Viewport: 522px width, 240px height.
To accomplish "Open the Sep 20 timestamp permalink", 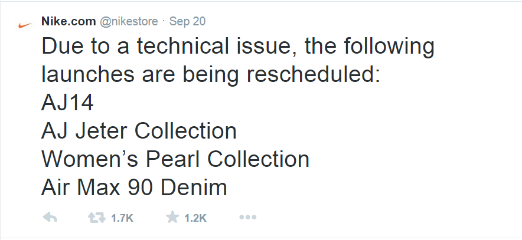I will click(x=187, y=21).
